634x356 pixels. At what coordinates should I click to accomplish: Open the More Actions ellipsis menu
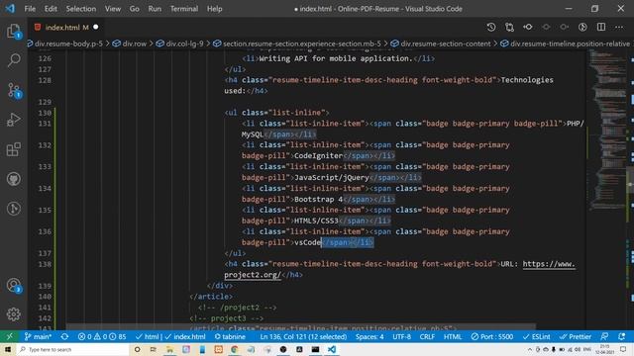pyautogui.click(x=619, y=27)
